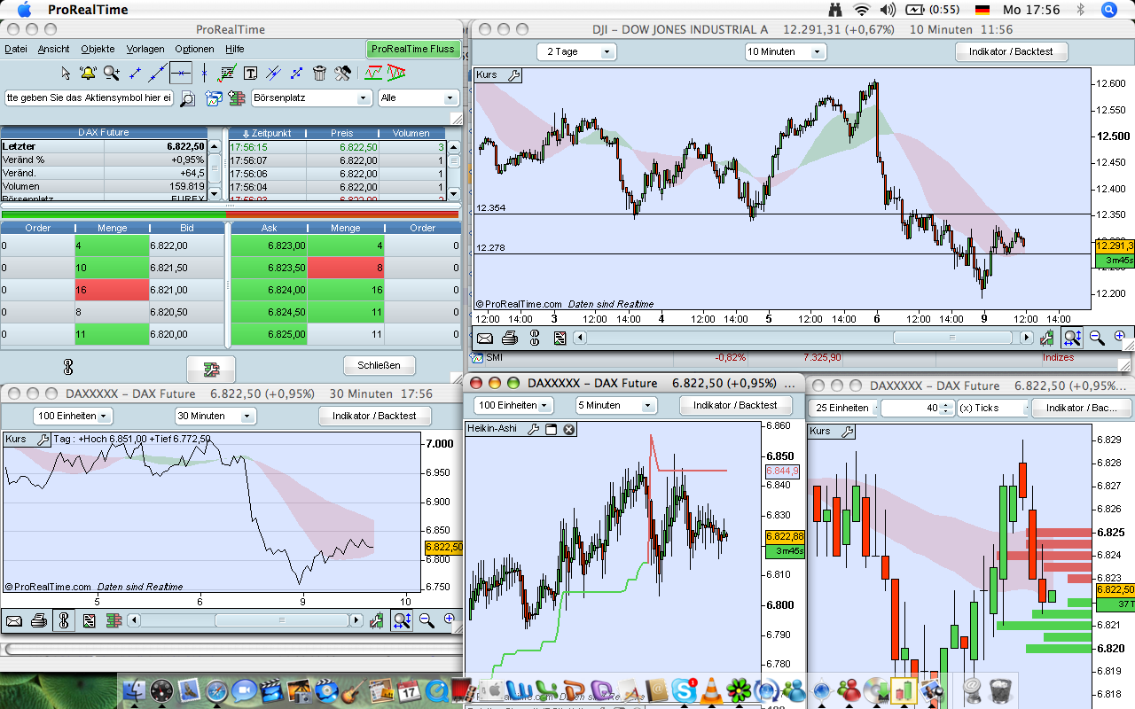This screenshot has width=1135, height=709.
Task: Click the alarm bell alert icon
Action: pyautogui.click(x=88, y=73)
